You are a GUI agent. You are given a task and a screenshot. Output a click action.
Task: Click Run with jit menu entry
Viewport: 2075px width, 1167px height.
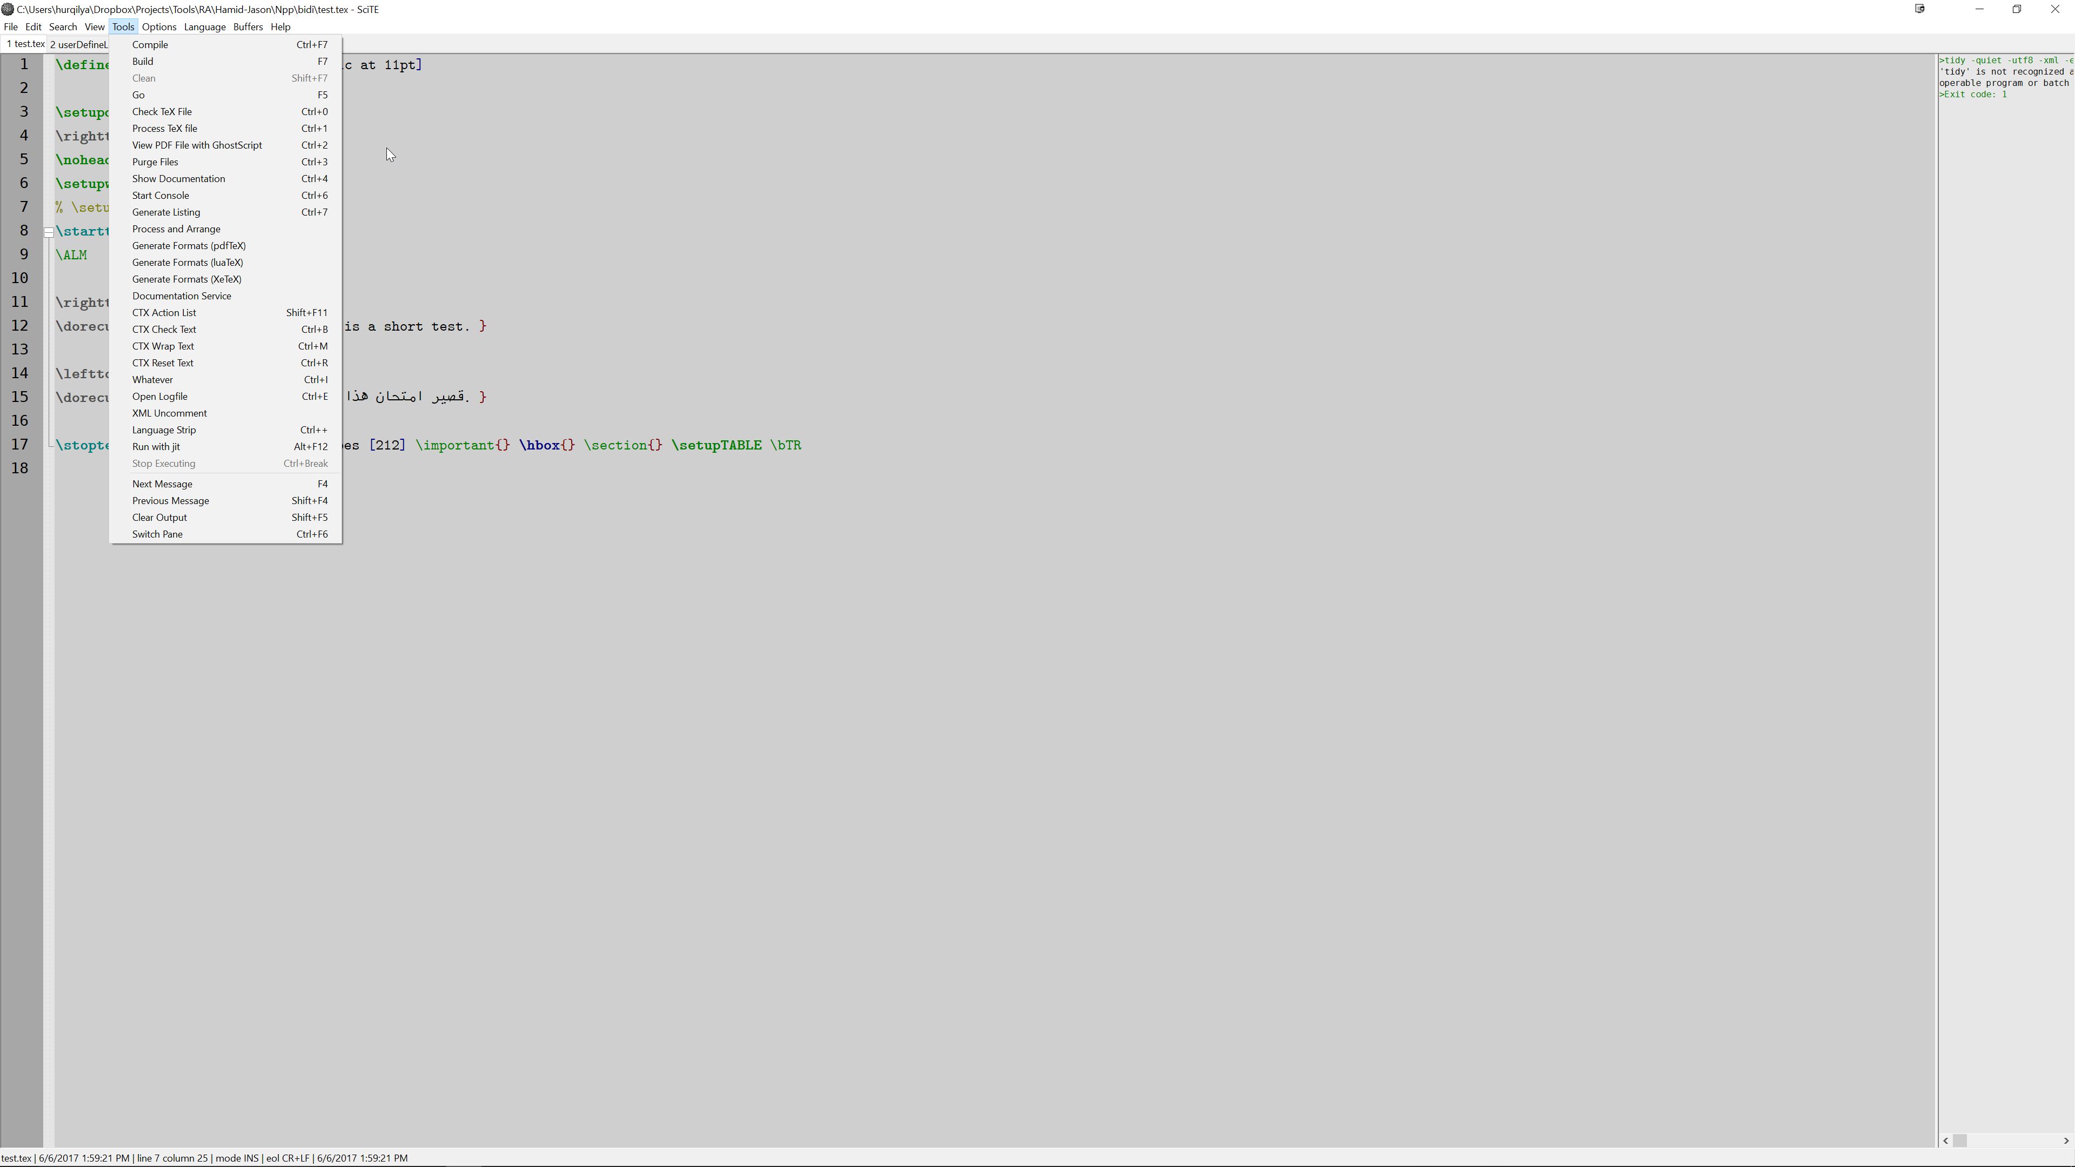click(156, 446)
